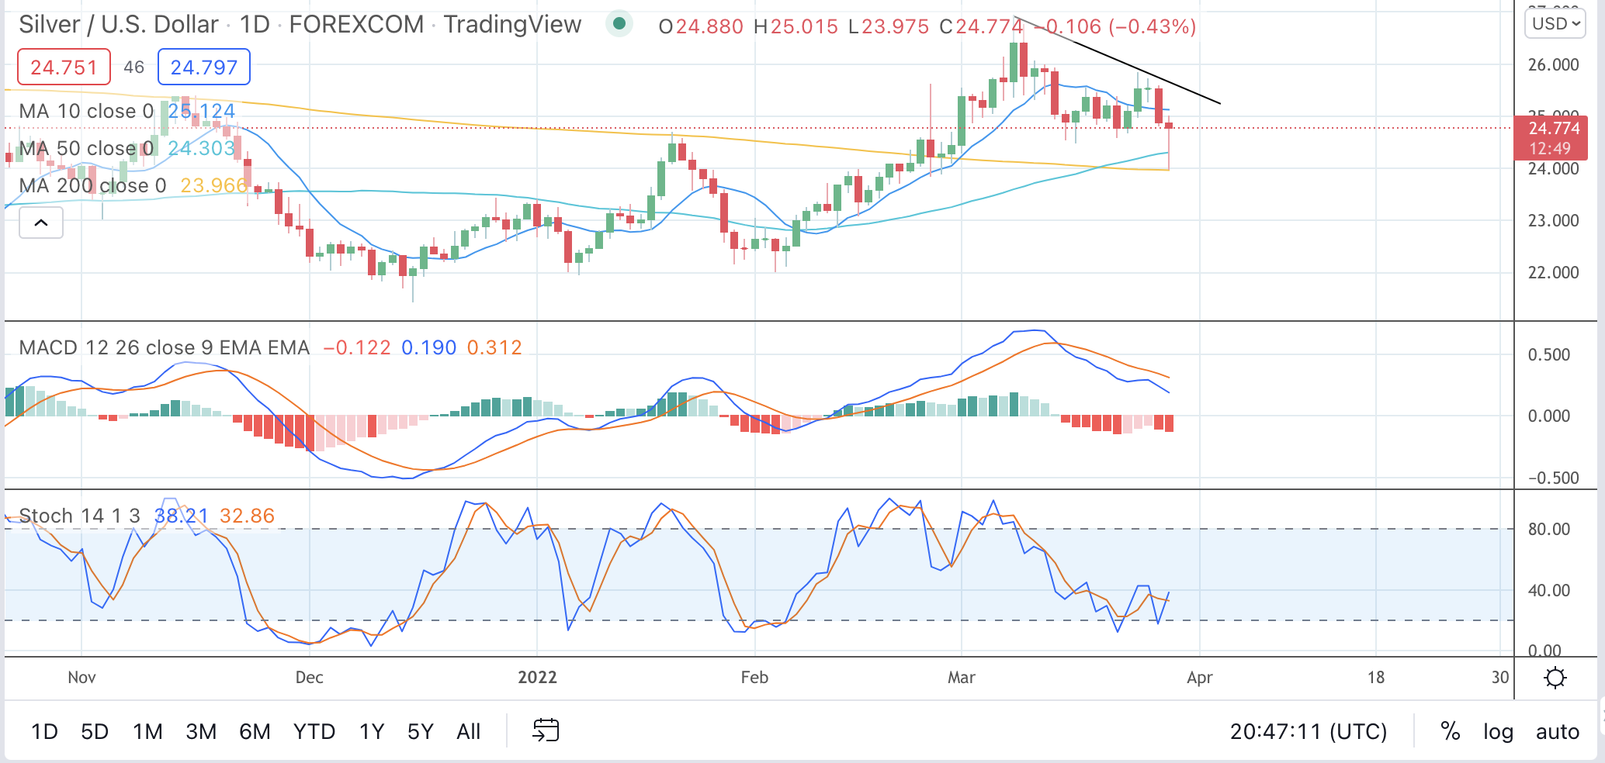Click the 1D interval in the chart title
Image resolution: width=1605 pixels, height=763 pixels.
(255, 24)
